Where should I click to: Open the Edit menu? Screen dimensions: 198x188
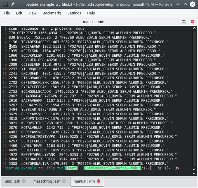19,13
